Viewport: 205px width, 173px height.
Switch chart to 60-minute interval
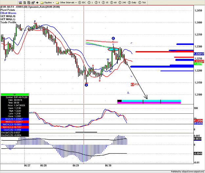point(113,2)
